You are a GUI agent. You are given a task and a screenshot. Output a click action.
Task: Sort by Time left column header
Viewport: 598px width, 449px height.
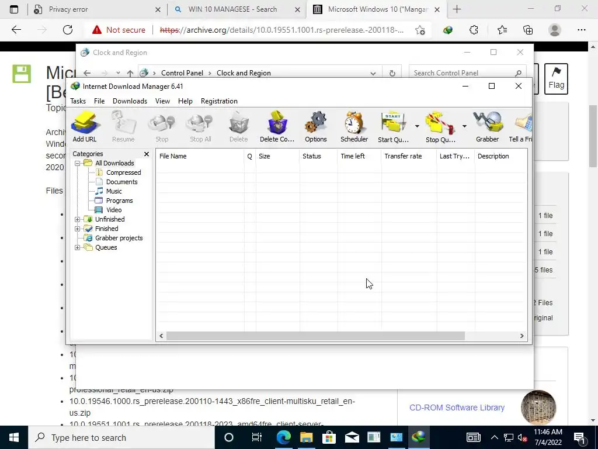[359, 156]
